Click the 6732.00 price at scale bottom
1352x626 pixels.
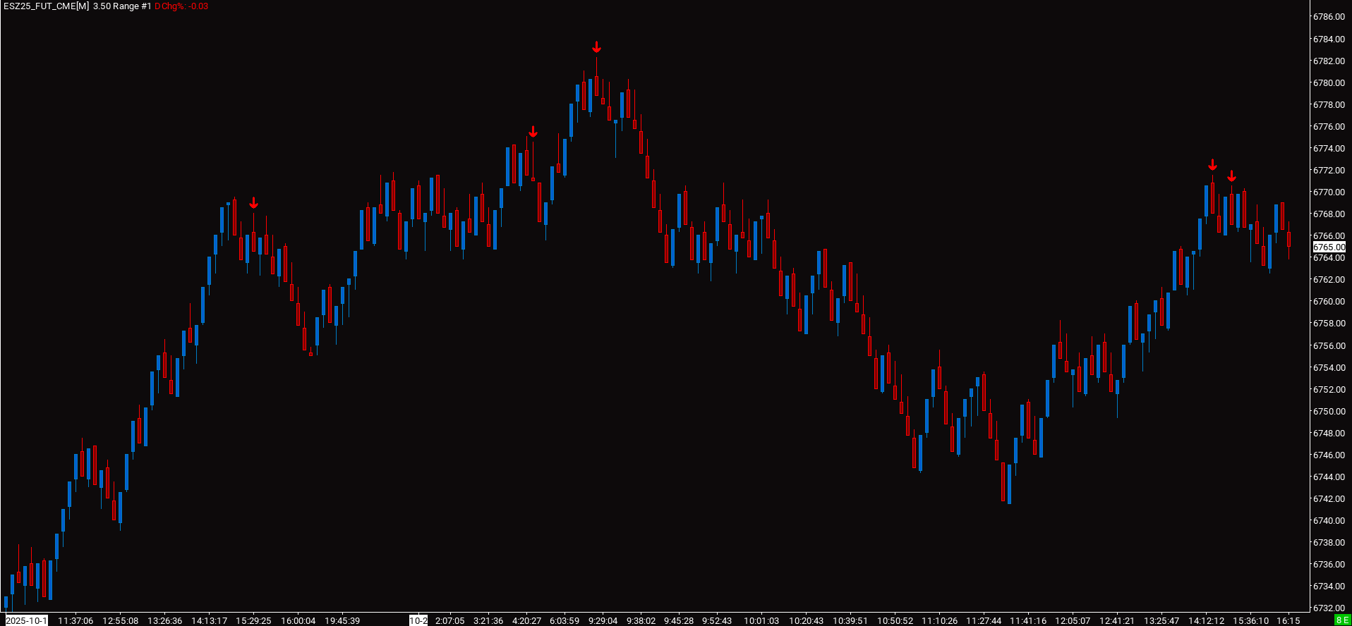tap(1329, 608)
